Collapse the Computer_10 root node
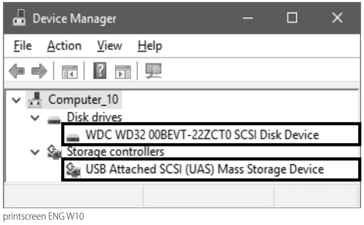This screenshot has height=225, width=364. tap(17, 100)
